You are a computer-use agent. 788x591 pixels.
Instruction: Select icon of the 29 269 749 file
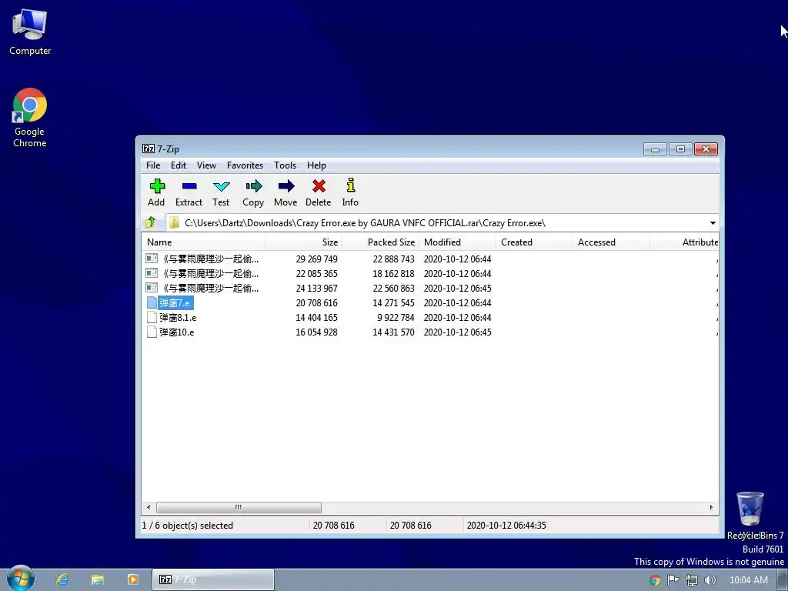[x=152, y=259]
